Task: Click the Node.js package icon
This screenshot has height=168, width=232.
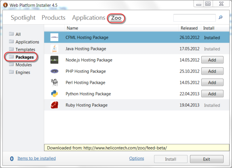Action: (54, 60)
